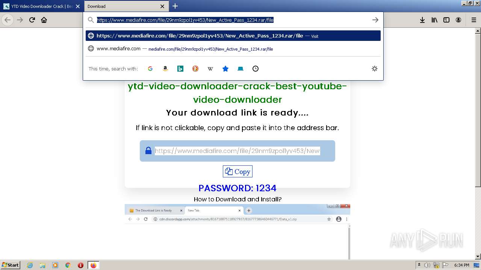Image resolution: width=481 pixels, height=270 pixels.
Task: Click the blue padlock icon beside link
Action: (x=148, y=150)
